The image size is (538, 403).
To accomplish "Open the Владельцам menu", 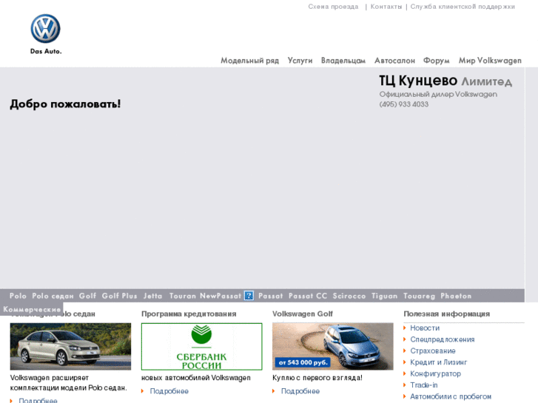I will pos(343,61).
